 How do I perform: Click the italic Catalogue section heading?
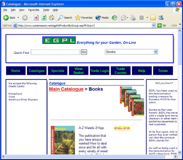[57, 83]
